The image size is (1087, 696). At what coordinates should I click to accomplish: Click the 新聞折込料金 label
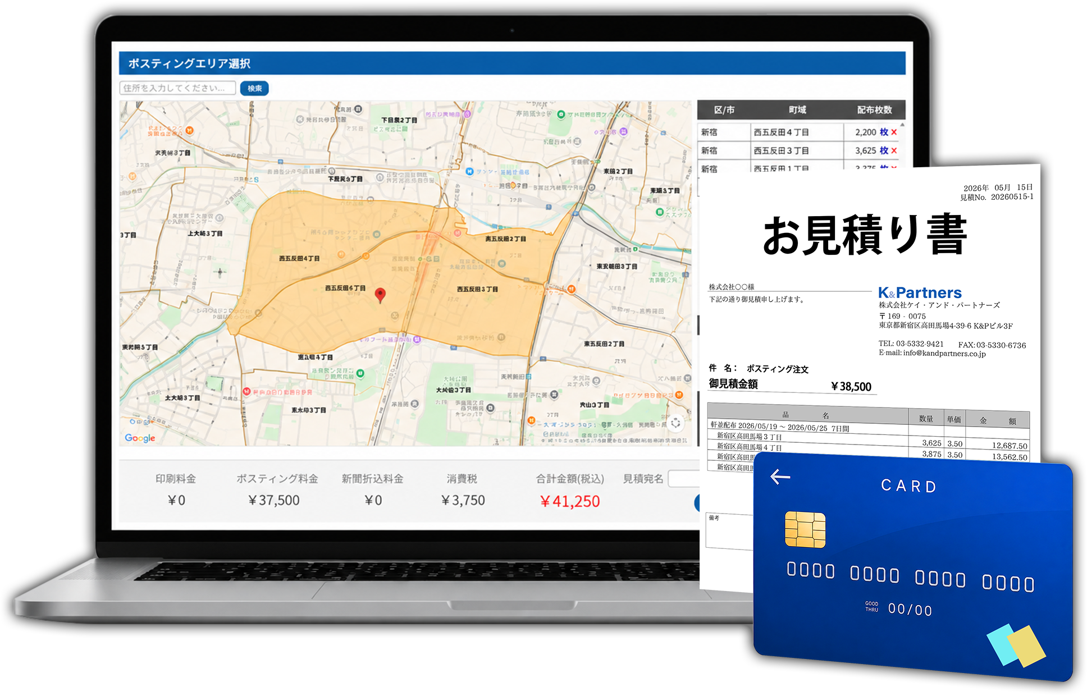coord(373,479)
